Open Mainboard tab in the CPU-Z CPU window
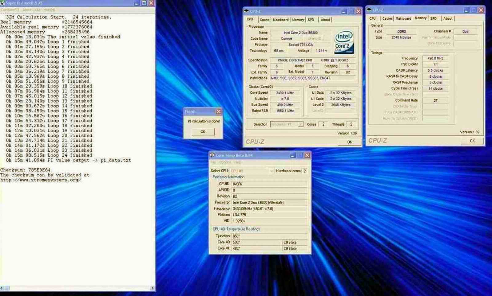 [x=281, y=20]
